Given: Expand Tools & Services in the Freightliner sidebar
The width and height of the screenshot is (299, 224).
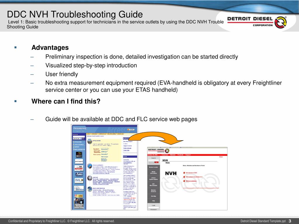Looking at the screenshot, I should click(78, 144).
